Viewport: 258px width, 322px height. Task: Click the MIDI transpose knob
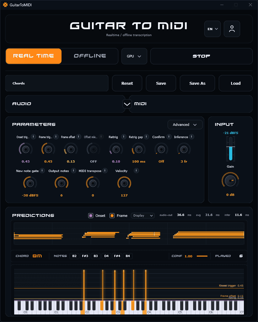[93, 183]
